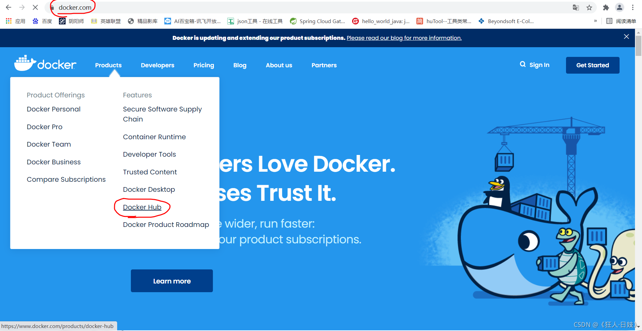Open the Partners menu
The width and height of the screenshot is (642, 331).
(324, 65)
